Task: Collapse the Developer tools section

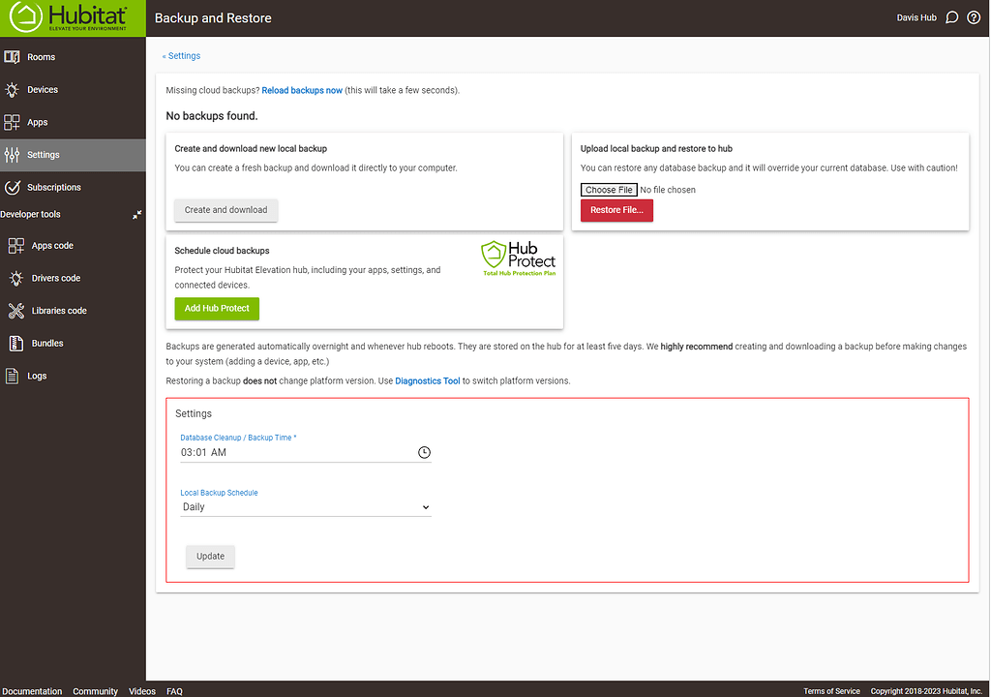Action: [x=136, y=215]
